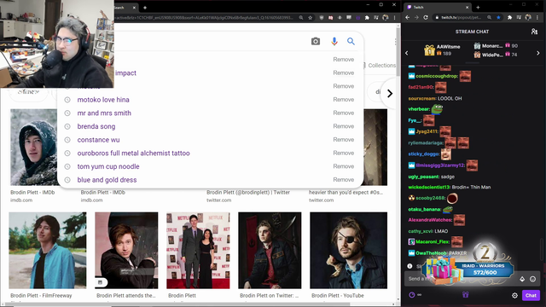This screenshot has height=307, width=546.
Task: Select 'tom yum cup noodle' suggestion
Action: click(108, 166)
